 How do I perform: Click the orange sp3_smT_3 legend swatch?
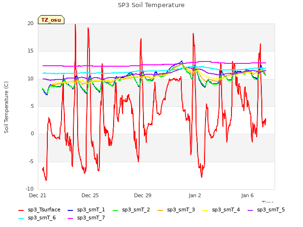tap(160, 210)
